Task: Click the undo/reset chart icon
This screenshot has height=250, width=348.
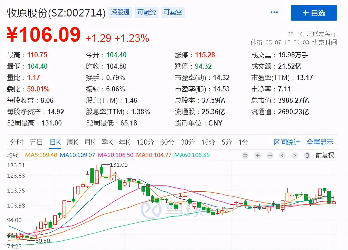Action: coord(245,155)
